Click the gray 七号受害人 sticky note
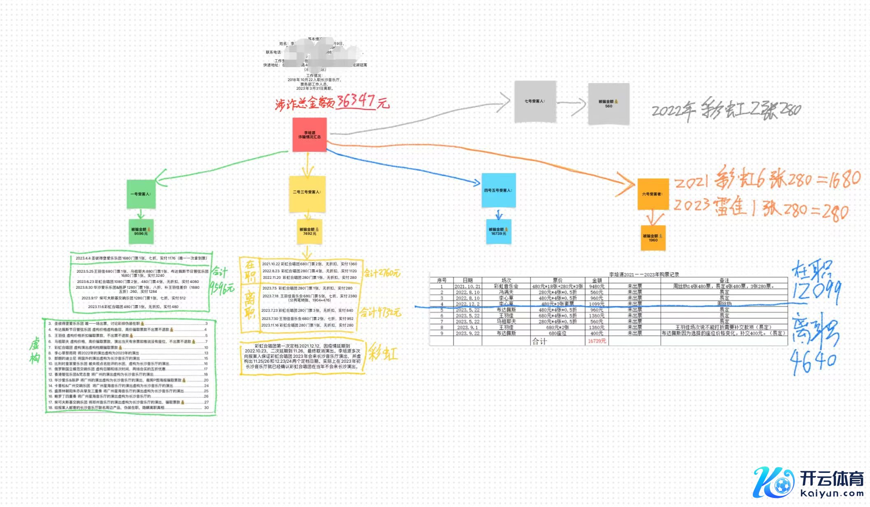870x507 pixels. tap(535, 102)
